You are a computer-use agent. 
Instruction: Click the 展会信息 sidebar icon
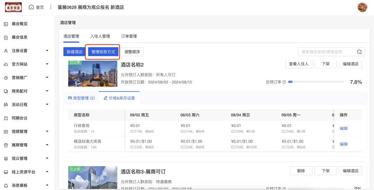6,37
